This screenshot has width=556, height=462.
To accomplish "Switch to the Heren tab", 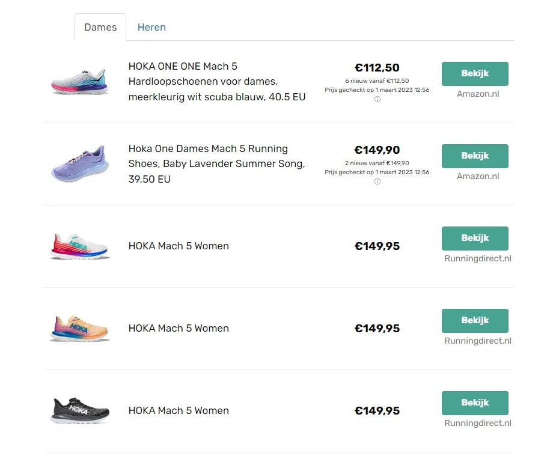I will (151, 27).
